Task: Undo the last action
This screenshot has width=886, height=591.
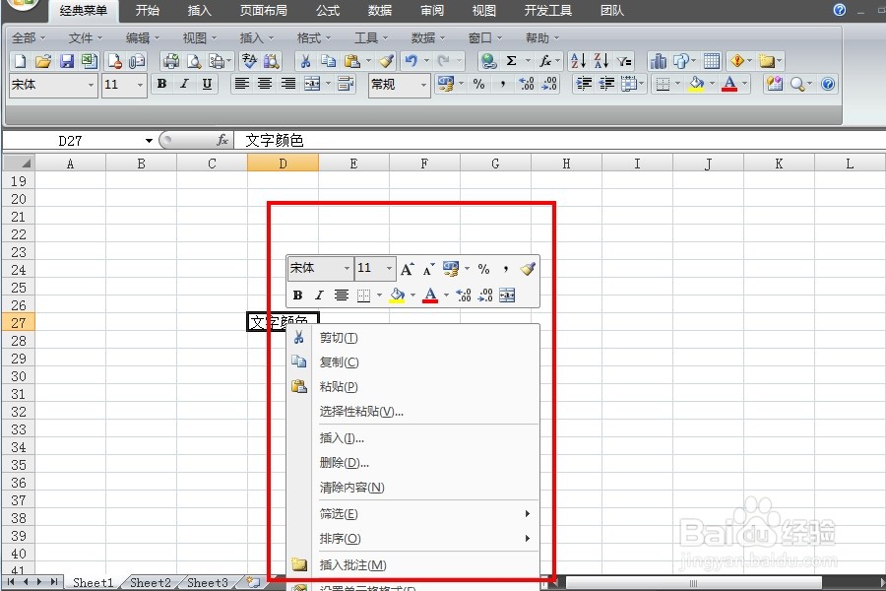Action: (411, 60)
